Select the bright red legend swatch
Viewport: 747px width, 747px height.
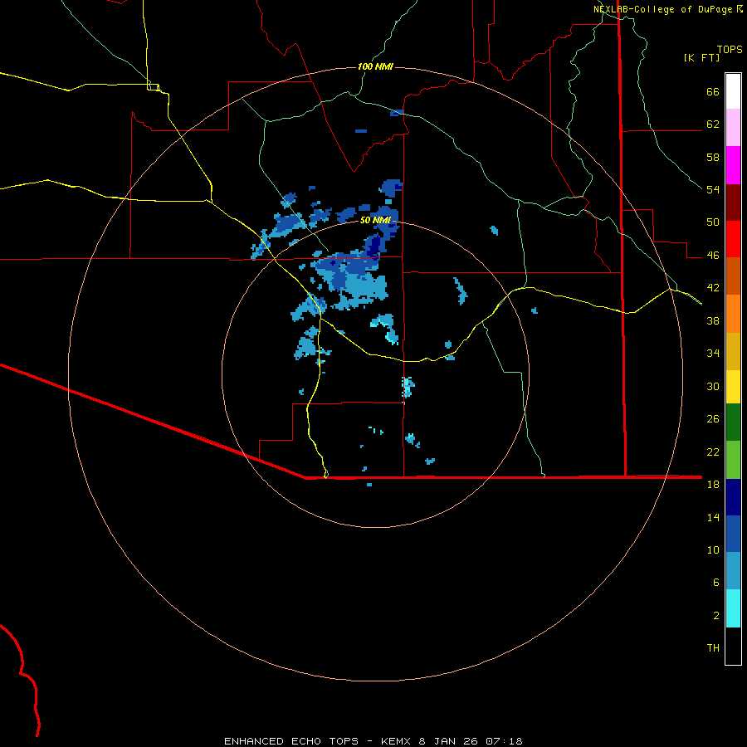point(733,239)
